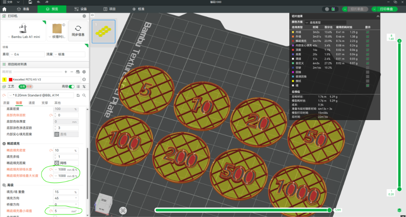Reset 稀疏填充最小阈值 value arrow
The width and height of the screenshot is (406, 217).
pyautogui.click(x=51, y=211)
